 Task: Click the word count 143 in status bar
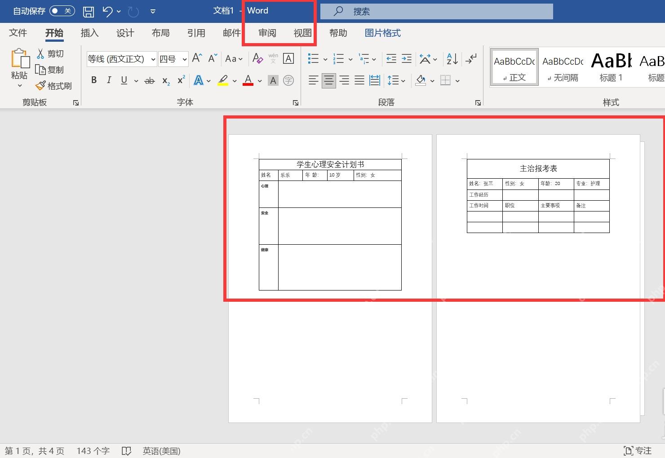coord(93,451)
